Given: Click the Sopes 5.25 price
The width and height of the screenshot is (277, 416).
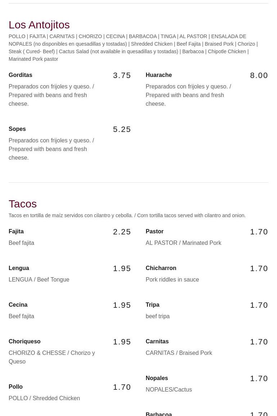Looking at the screenshot, I should (x=122, y=129).
